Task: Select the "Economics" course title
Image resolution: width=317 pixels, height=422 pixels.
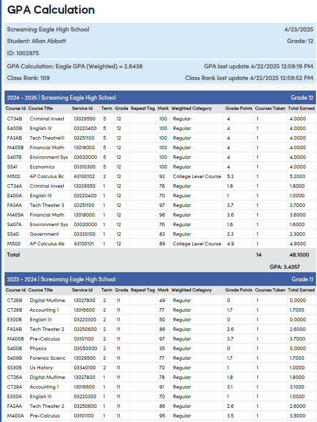Action: coord(42,167)
